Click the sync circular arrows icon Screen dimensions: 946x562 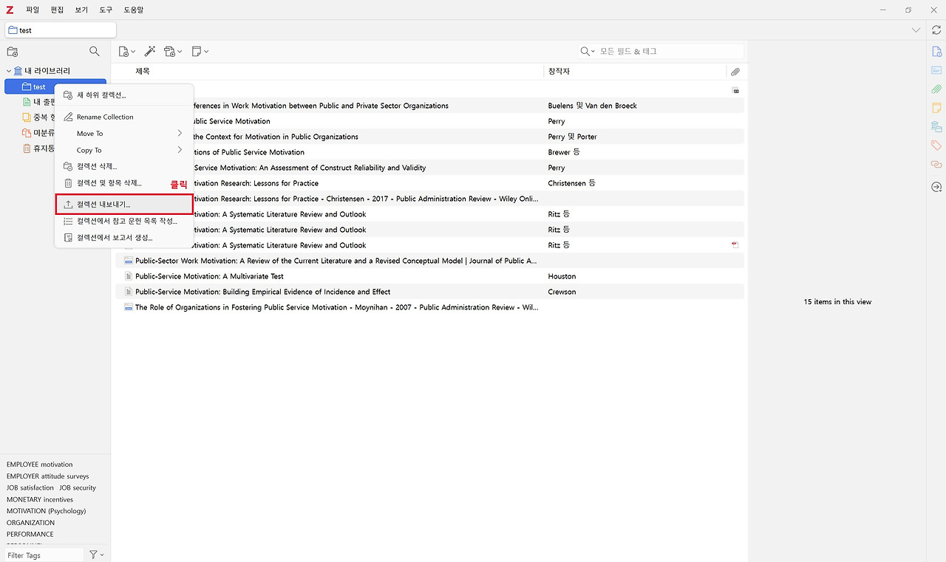click(x=936, y=30)
